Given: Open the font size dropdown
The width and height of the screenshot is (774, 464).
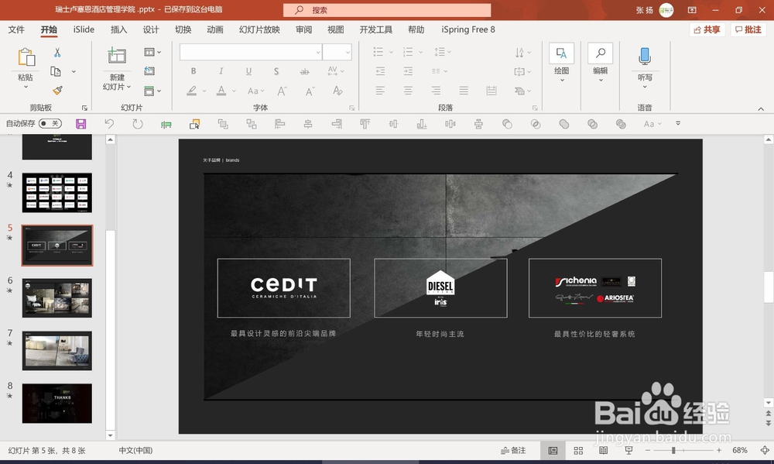Looking at the screenshot, I should (348, 52).
